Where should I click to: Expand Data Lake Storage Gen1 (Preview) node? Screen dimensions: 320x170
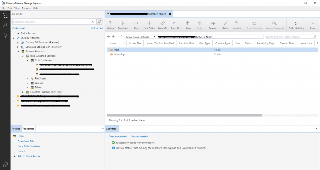(x=18, y=47)
